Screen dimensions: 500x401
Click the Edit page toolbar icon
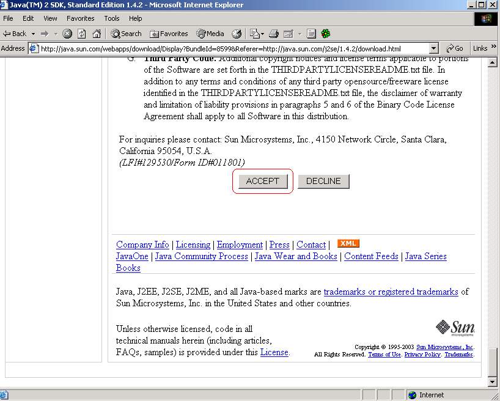[x=289, y=34]
